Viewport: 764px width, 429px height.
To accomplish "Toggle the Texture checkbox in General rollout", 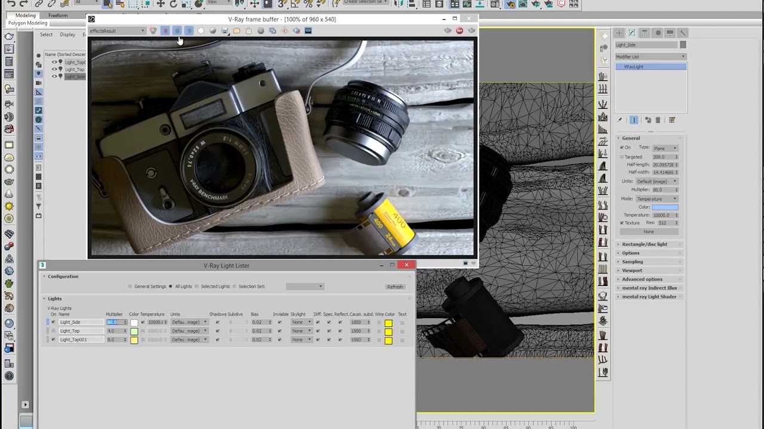I will [622, 223].
